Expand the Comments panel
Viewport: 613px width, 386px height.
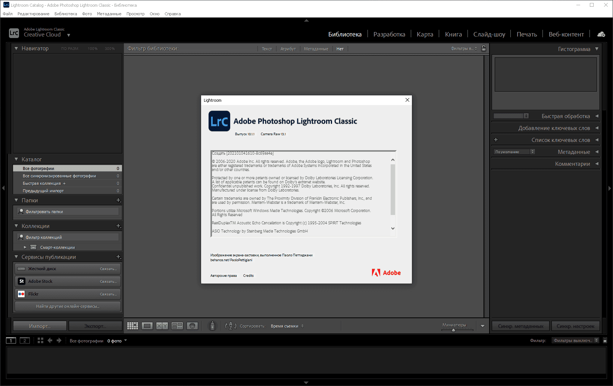click(597, 164)
